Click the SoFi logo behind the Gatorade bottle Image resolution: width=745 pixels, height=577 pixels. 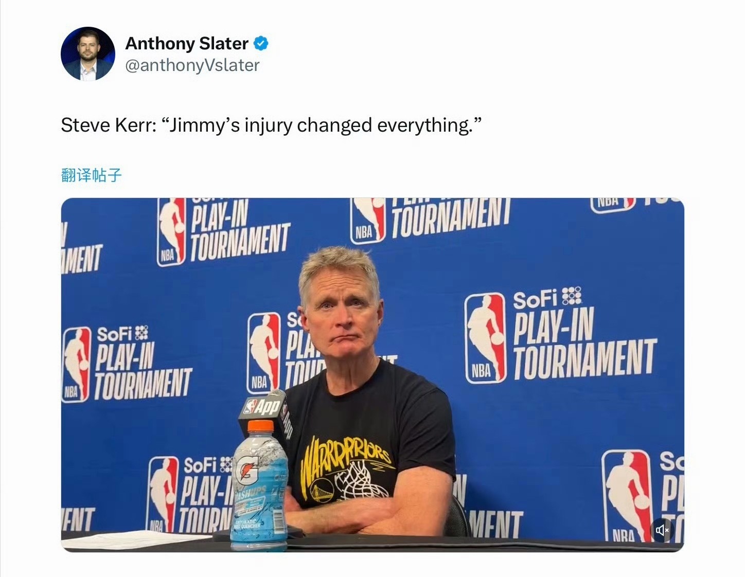tap(201, 466)
